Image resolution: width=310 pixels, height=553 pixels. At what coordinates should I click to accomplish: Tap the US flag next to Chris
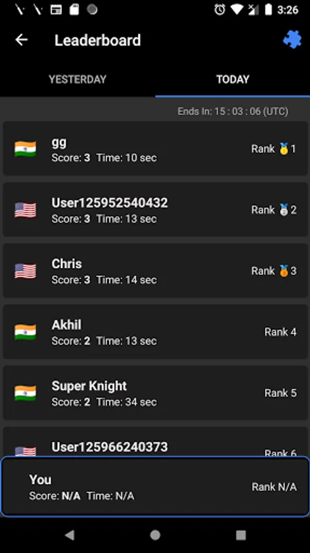click(25, 271)
